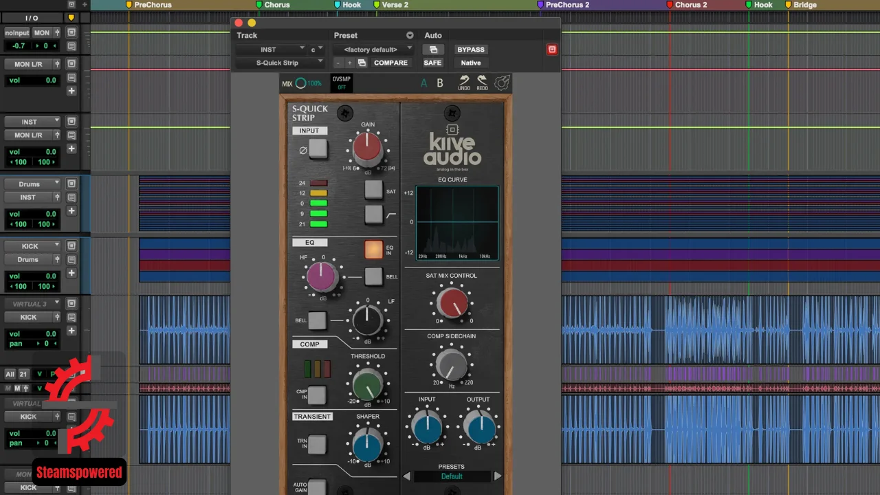Toggle the high-pass filter button
Image resolution: width=880 pixels, height=495 pixels.
click(373, 214)
